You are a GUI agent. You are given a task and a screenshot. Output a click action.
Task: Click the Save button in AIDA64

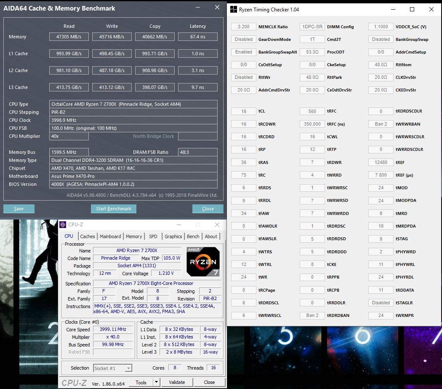point(19,209)
